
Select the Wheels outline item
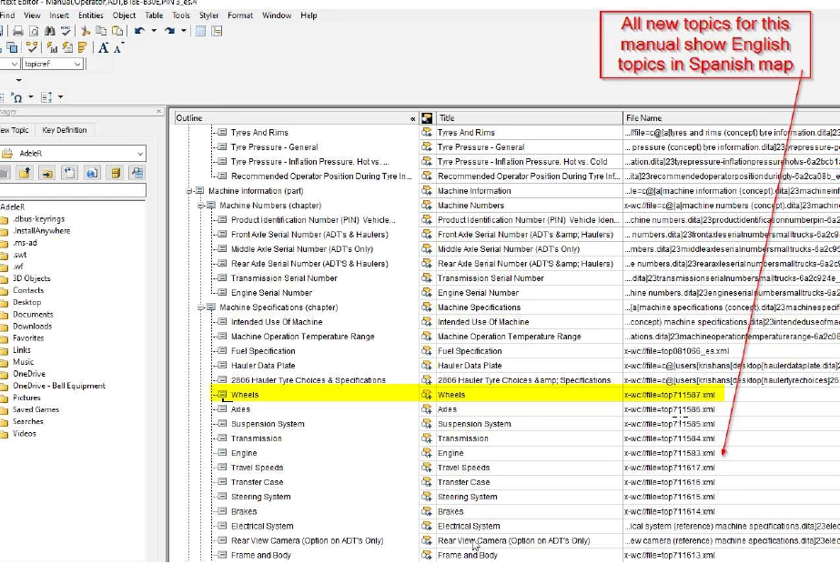pyautogui.click(x=245, y=395)
